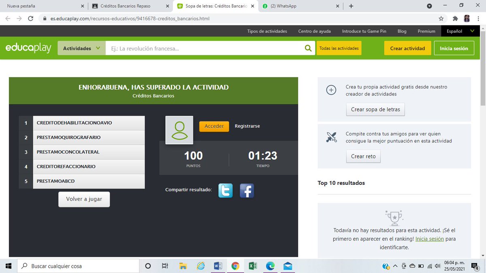This screenshot has width=486, height=273.
Task: Click the Windows taskbar search box
Action: pyautogui.click(x=79, y=266)
